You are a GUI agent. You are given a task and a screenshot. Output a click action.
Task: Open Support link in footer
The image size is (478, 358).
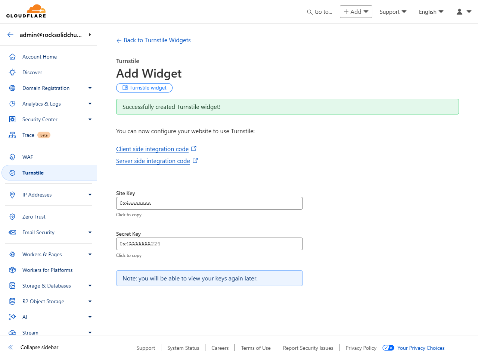point(146,348)
